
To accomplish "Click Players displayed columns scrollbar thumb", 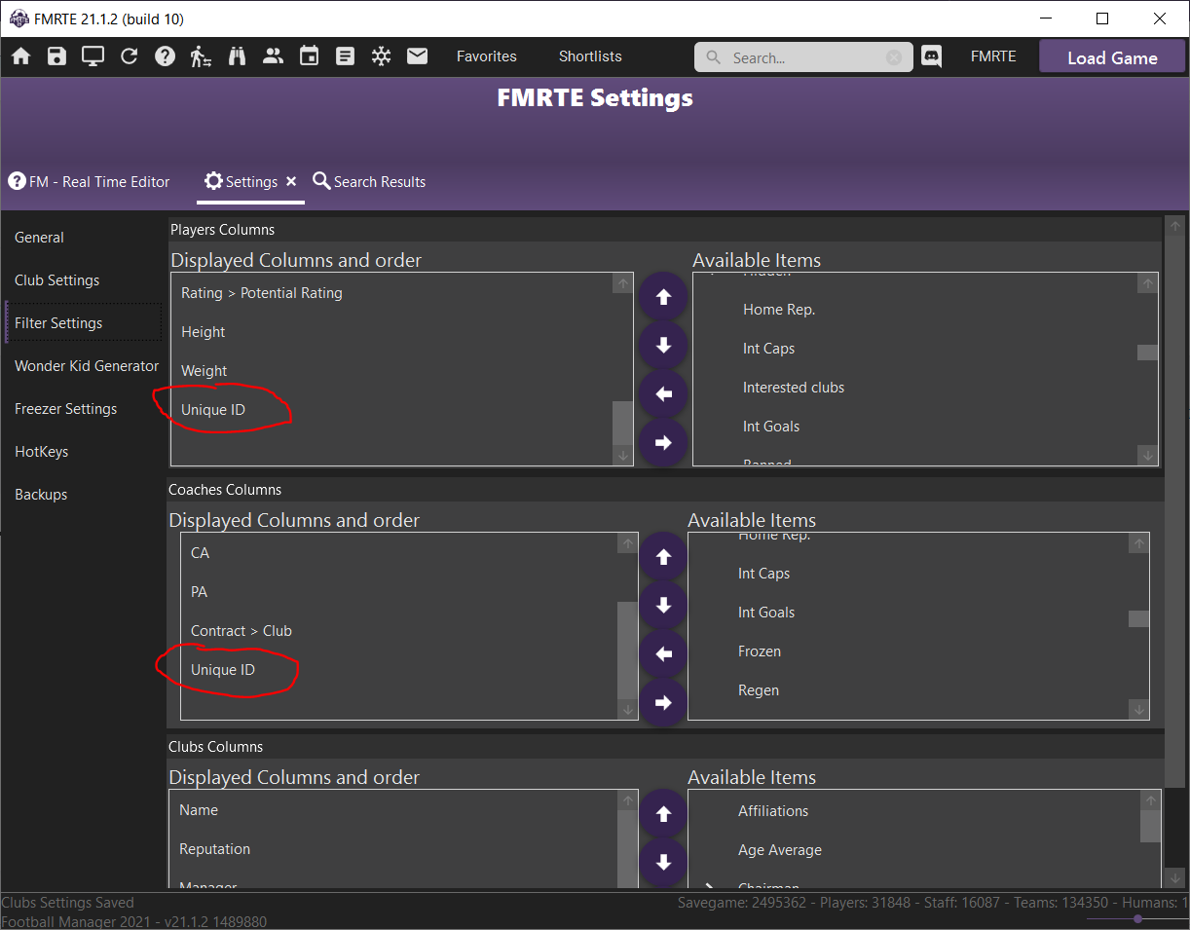I will tap(622, 423).
